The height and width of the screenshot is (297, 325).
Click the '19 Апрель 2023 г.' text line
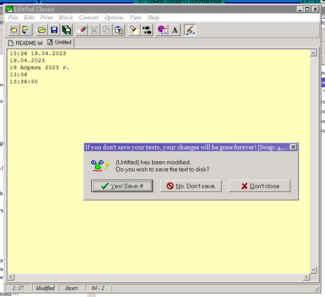point(39,67)
